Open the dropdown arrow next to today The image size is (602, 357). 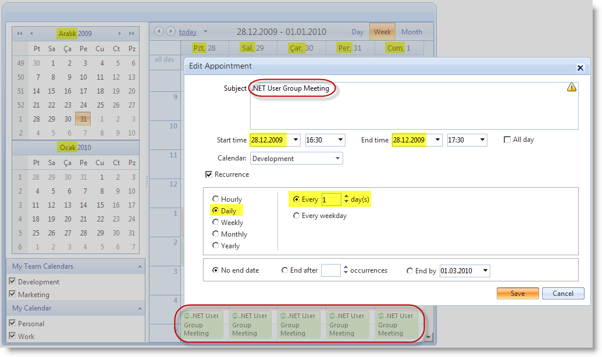coord(205,32)
